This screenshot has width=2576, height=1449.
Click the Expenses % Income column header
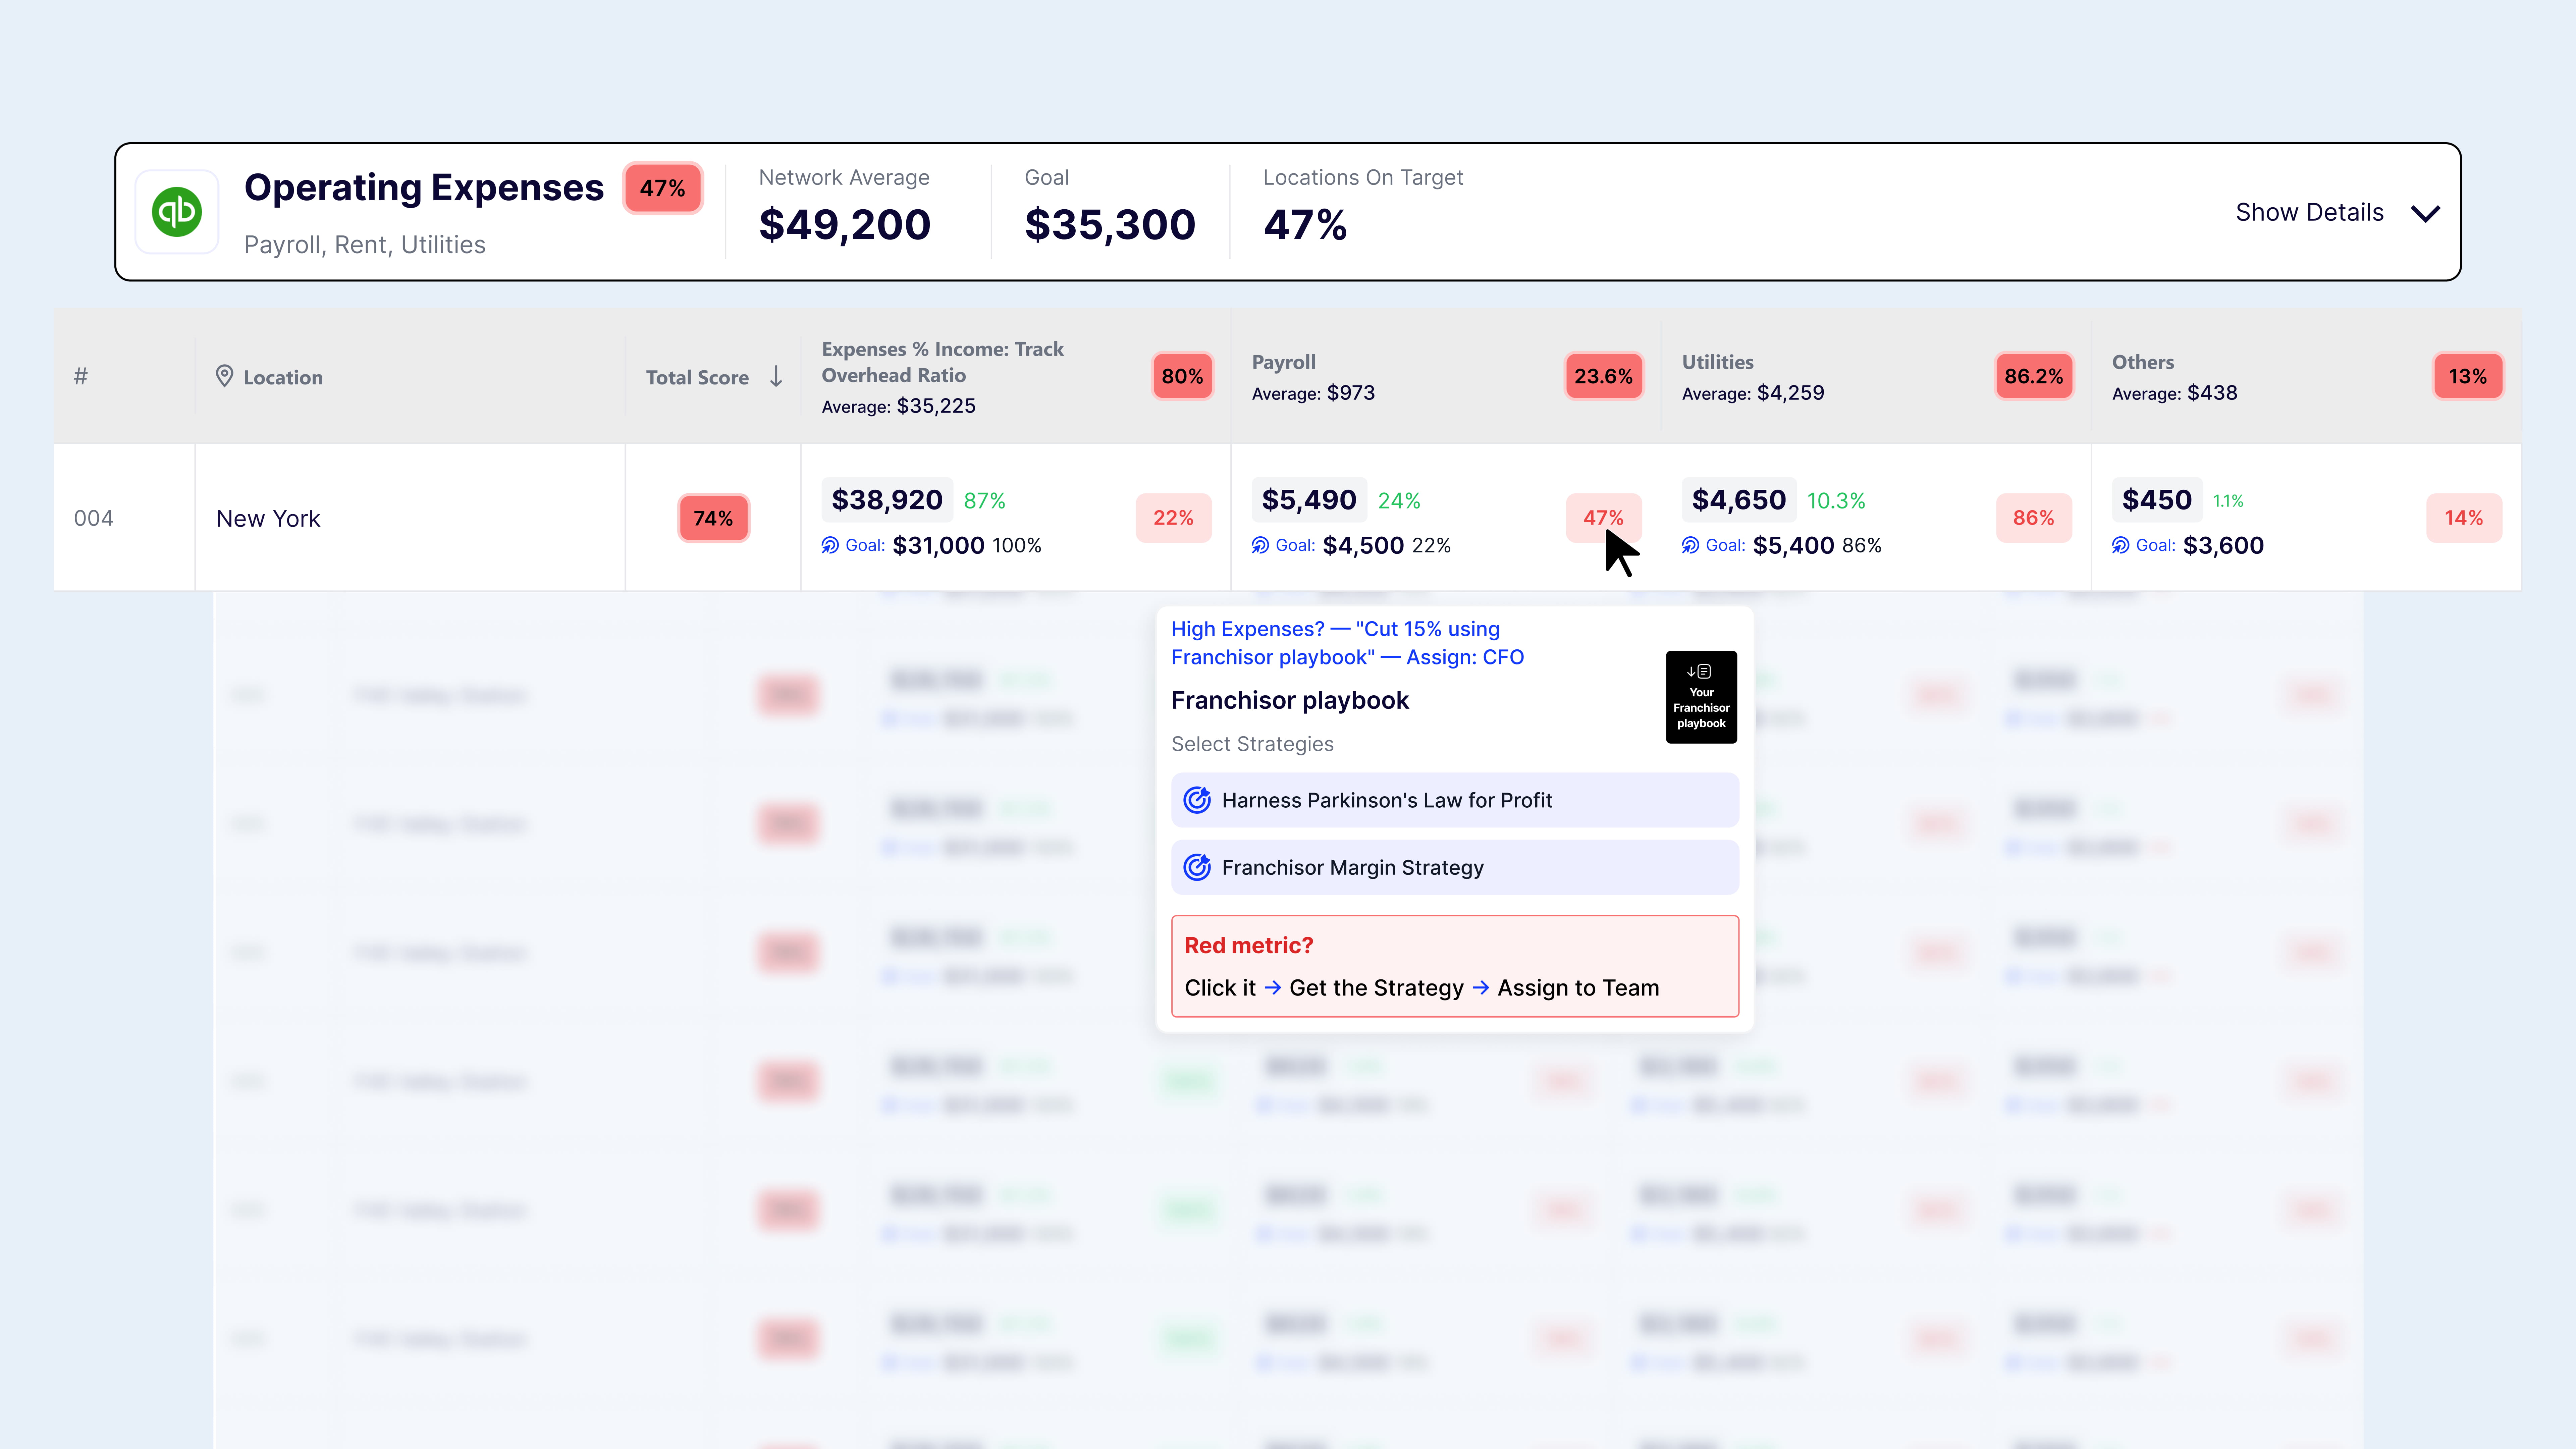(943, 362)
